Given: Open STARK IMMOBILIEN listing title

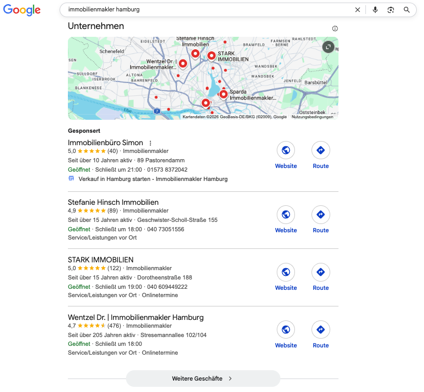Looking at the screenshot, I should coord(101,260).
